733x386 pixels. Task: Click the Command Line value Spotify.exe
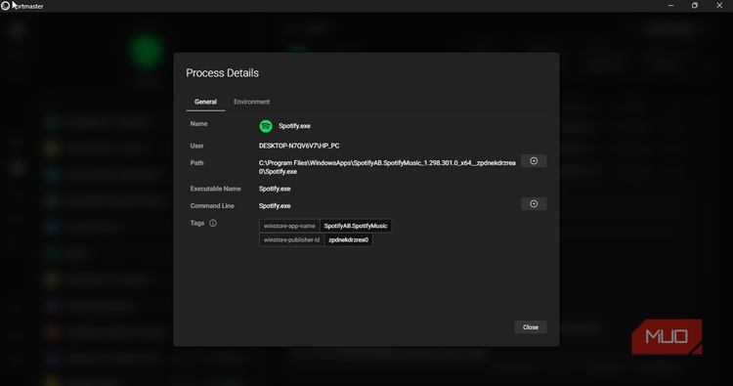[275, 205]
